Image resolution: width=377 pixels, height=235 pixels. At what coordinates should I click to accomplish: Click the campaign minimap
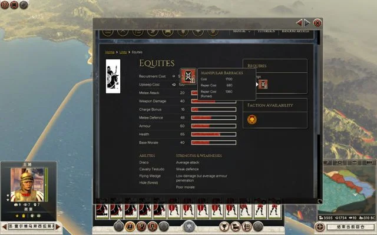tap(348, 188)
